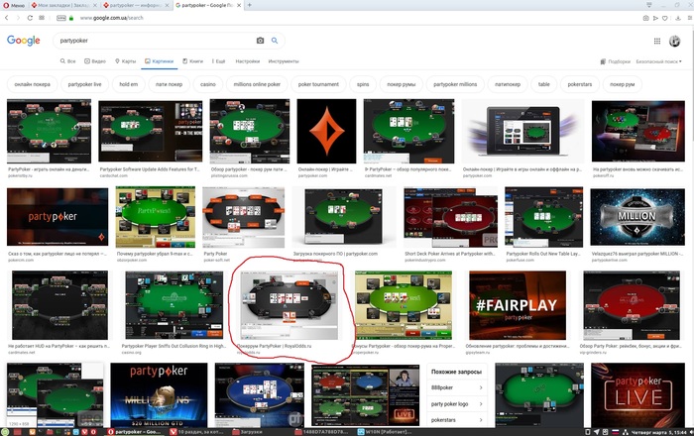
Task: Open the '#FAIRPLAY' image result
Action: pyautogui.click(x=517, y=305)
